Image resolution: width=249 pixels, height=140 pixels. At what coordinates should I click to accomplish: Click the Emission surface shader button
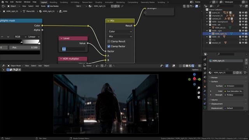coord(233,86)
